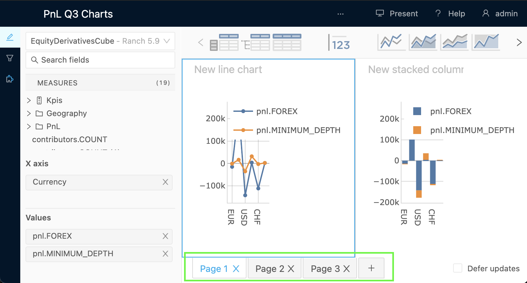527x283 pixels.
Task: Click the Kpis calculator icon
Action: click(x=39, y=100)
